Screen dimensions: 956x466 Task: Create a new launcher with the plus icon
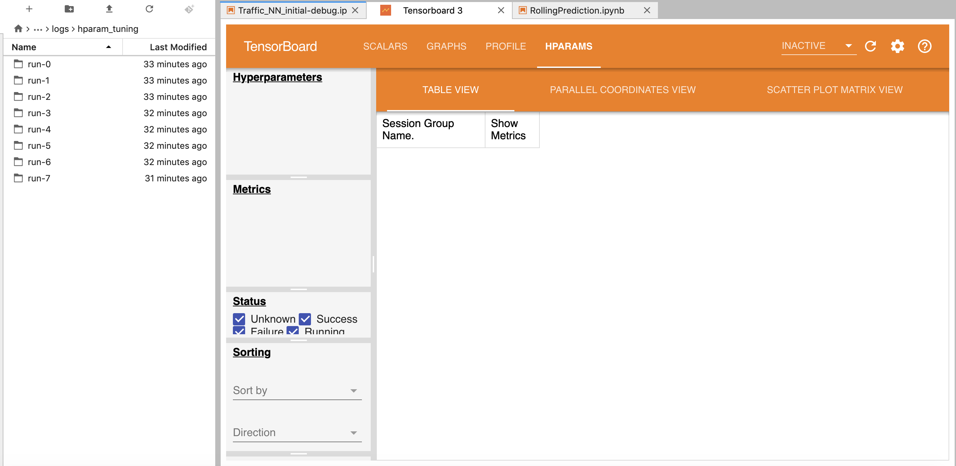(29, 9)
